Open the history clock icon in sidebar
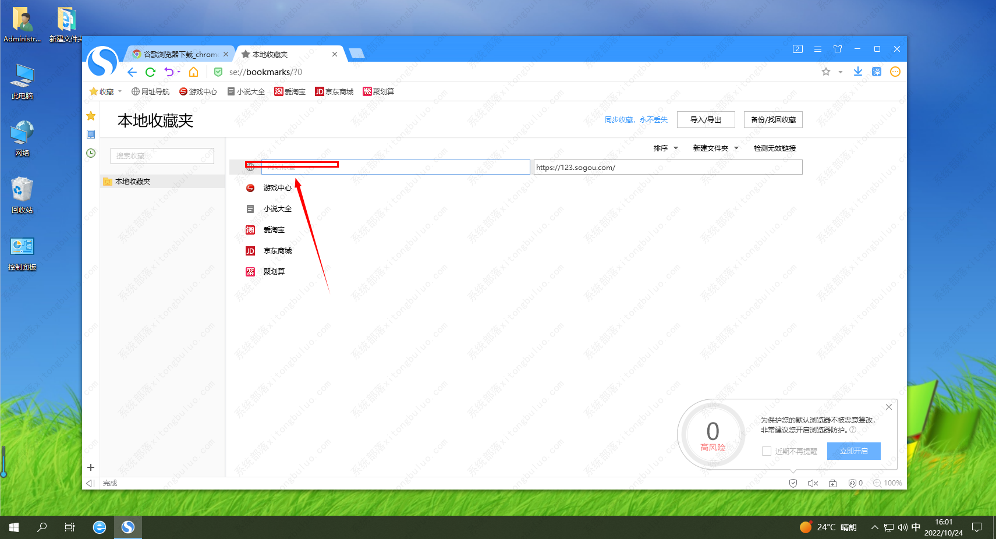The image size is (996, 539). point(91,153)
